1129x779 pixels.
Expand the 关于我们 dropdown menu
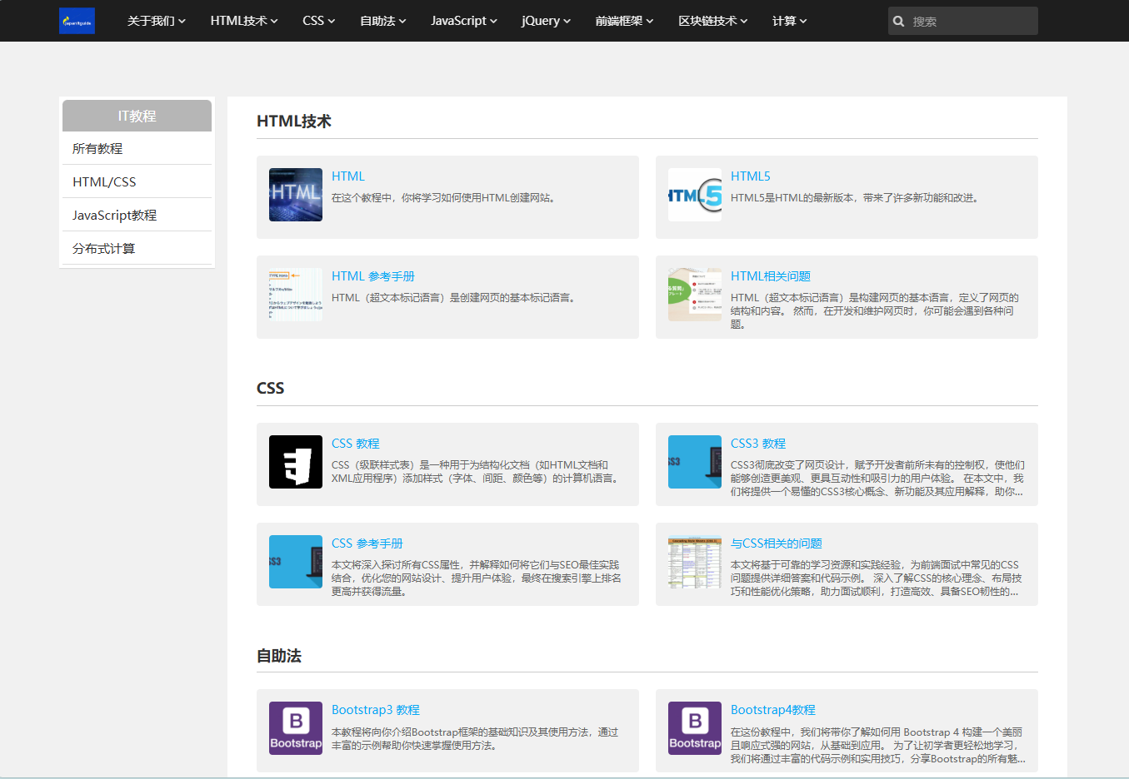[x=156, y=21]
